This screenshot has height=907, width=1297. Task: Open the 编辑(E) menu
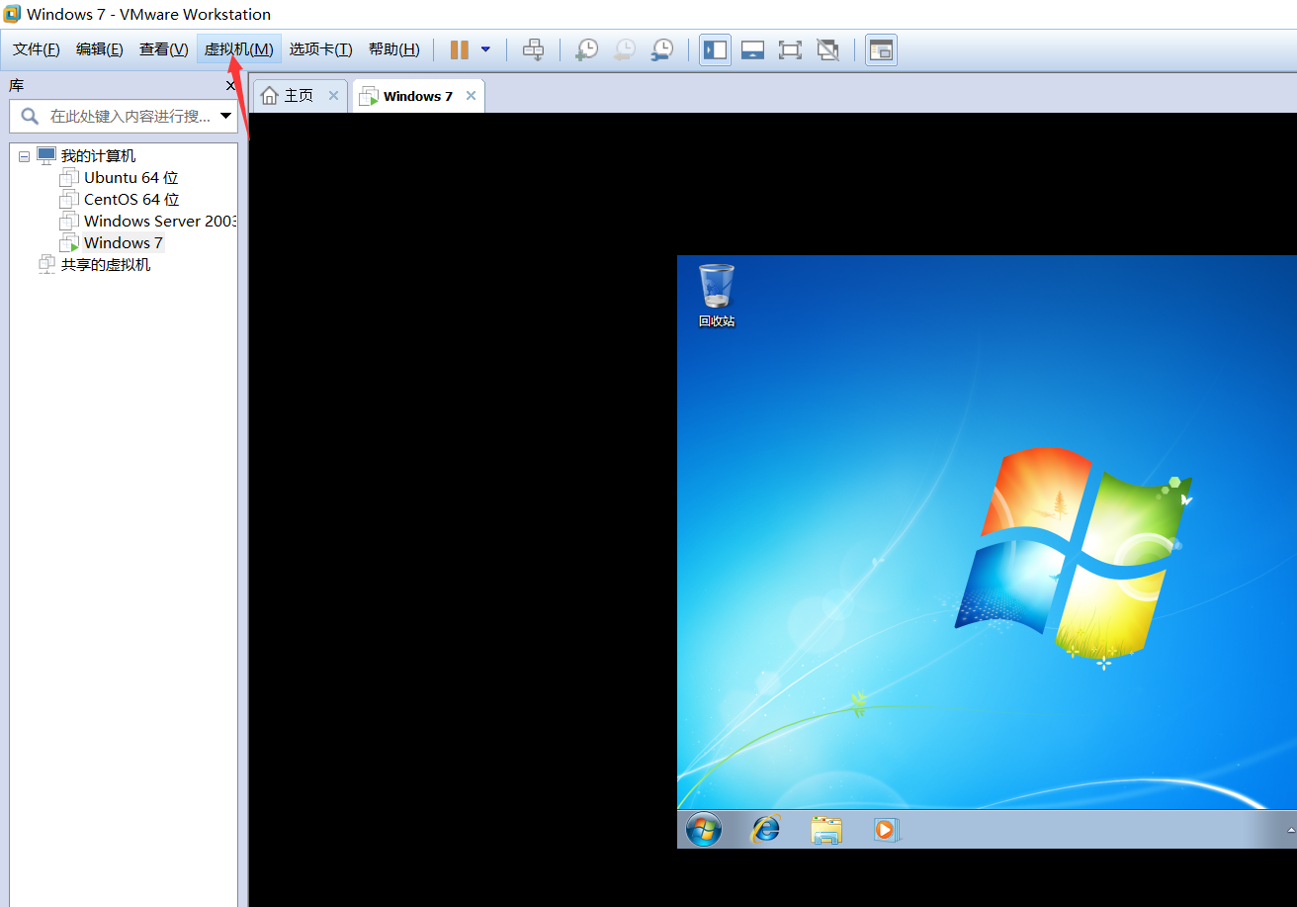pyautogui.click(x=100, y=49)
